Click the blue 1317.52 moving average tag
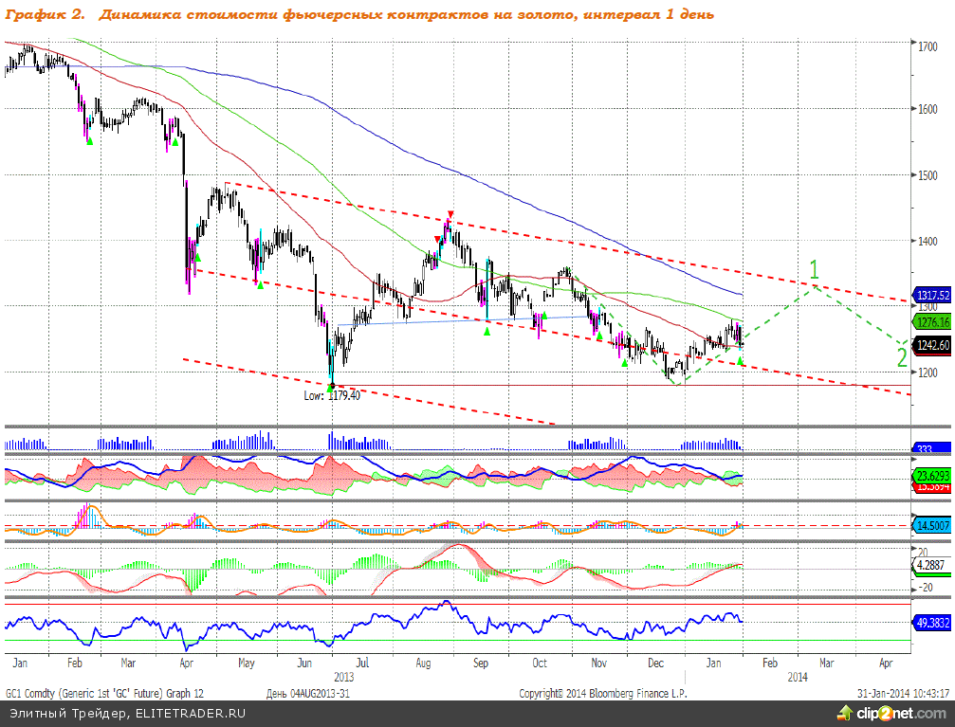Image resolution: width=955 pixels, height=727 pixels. [931, 295]
